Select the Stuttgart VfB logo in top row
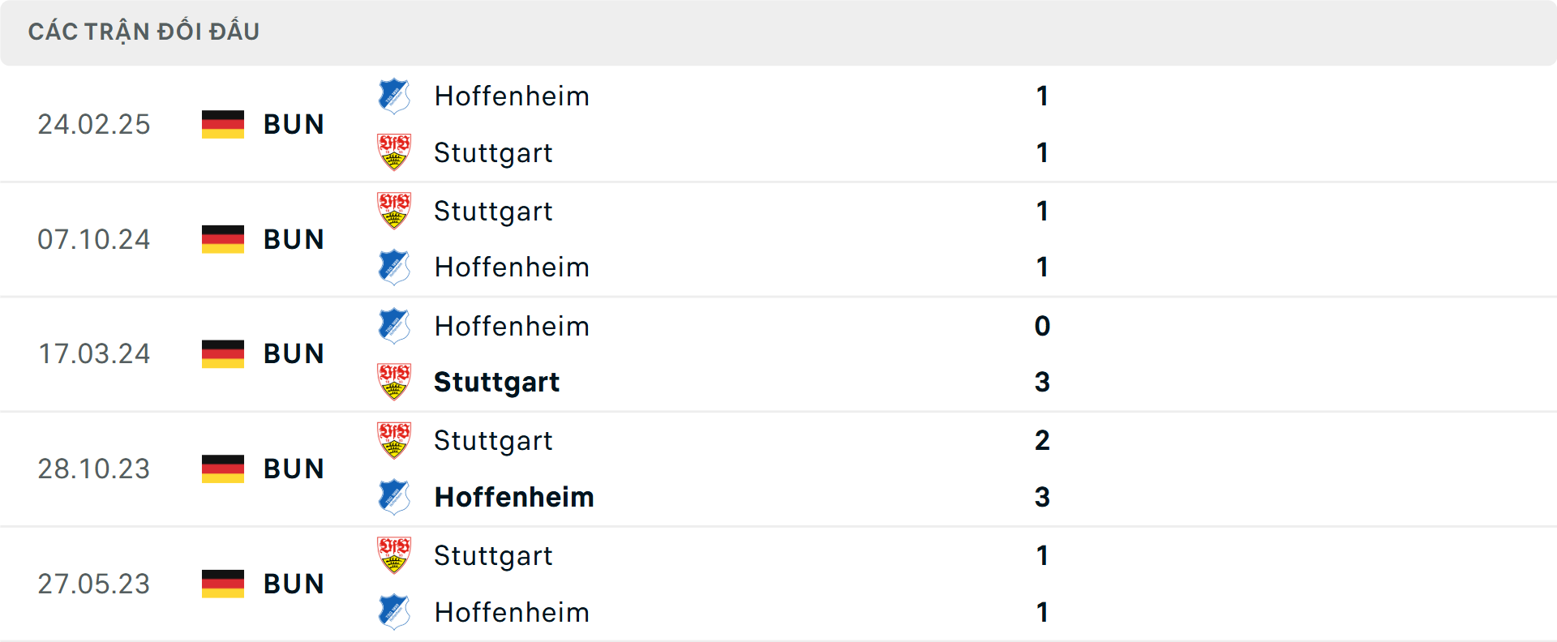The width and height of the screenshot is (1557, 642). (394, 152)
